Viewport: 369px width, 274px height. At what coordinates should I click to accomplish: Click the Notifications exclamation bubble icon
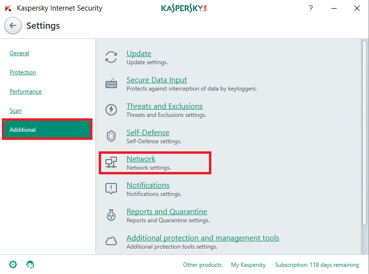(111, 189)
